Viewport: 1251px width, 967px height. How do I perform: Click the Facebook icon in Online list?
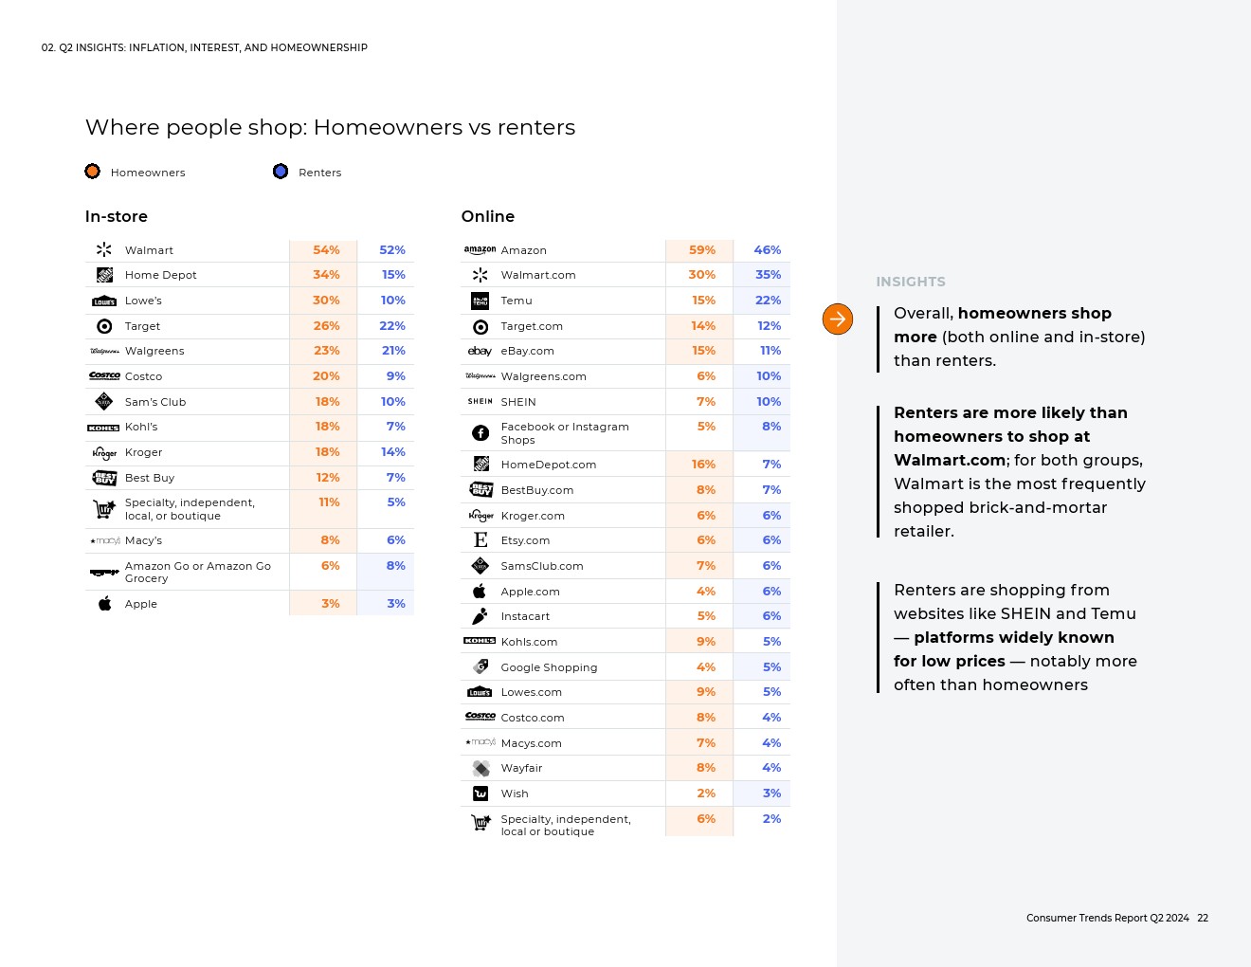pyautogui.click(x=480, y=433)
